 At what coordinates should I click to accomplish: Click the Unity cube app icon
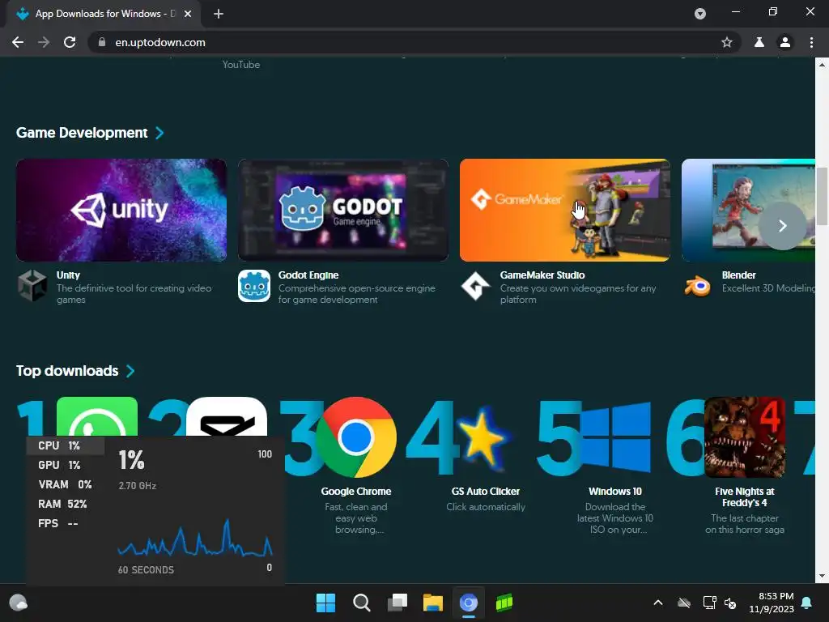(x=32, y=286)
